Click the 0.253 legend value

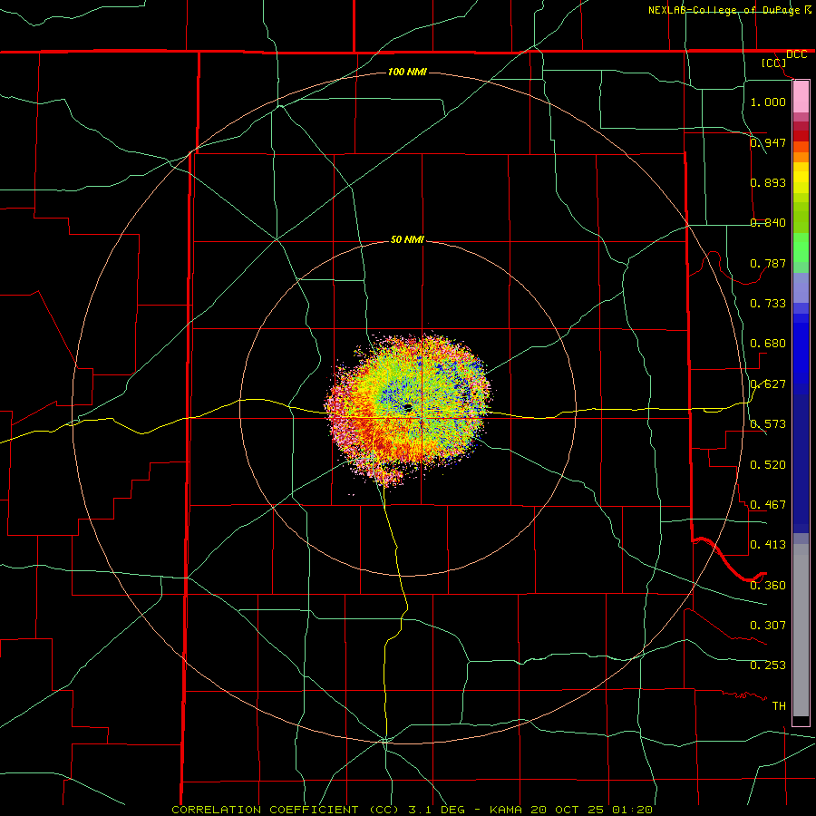tap(768, 665)
